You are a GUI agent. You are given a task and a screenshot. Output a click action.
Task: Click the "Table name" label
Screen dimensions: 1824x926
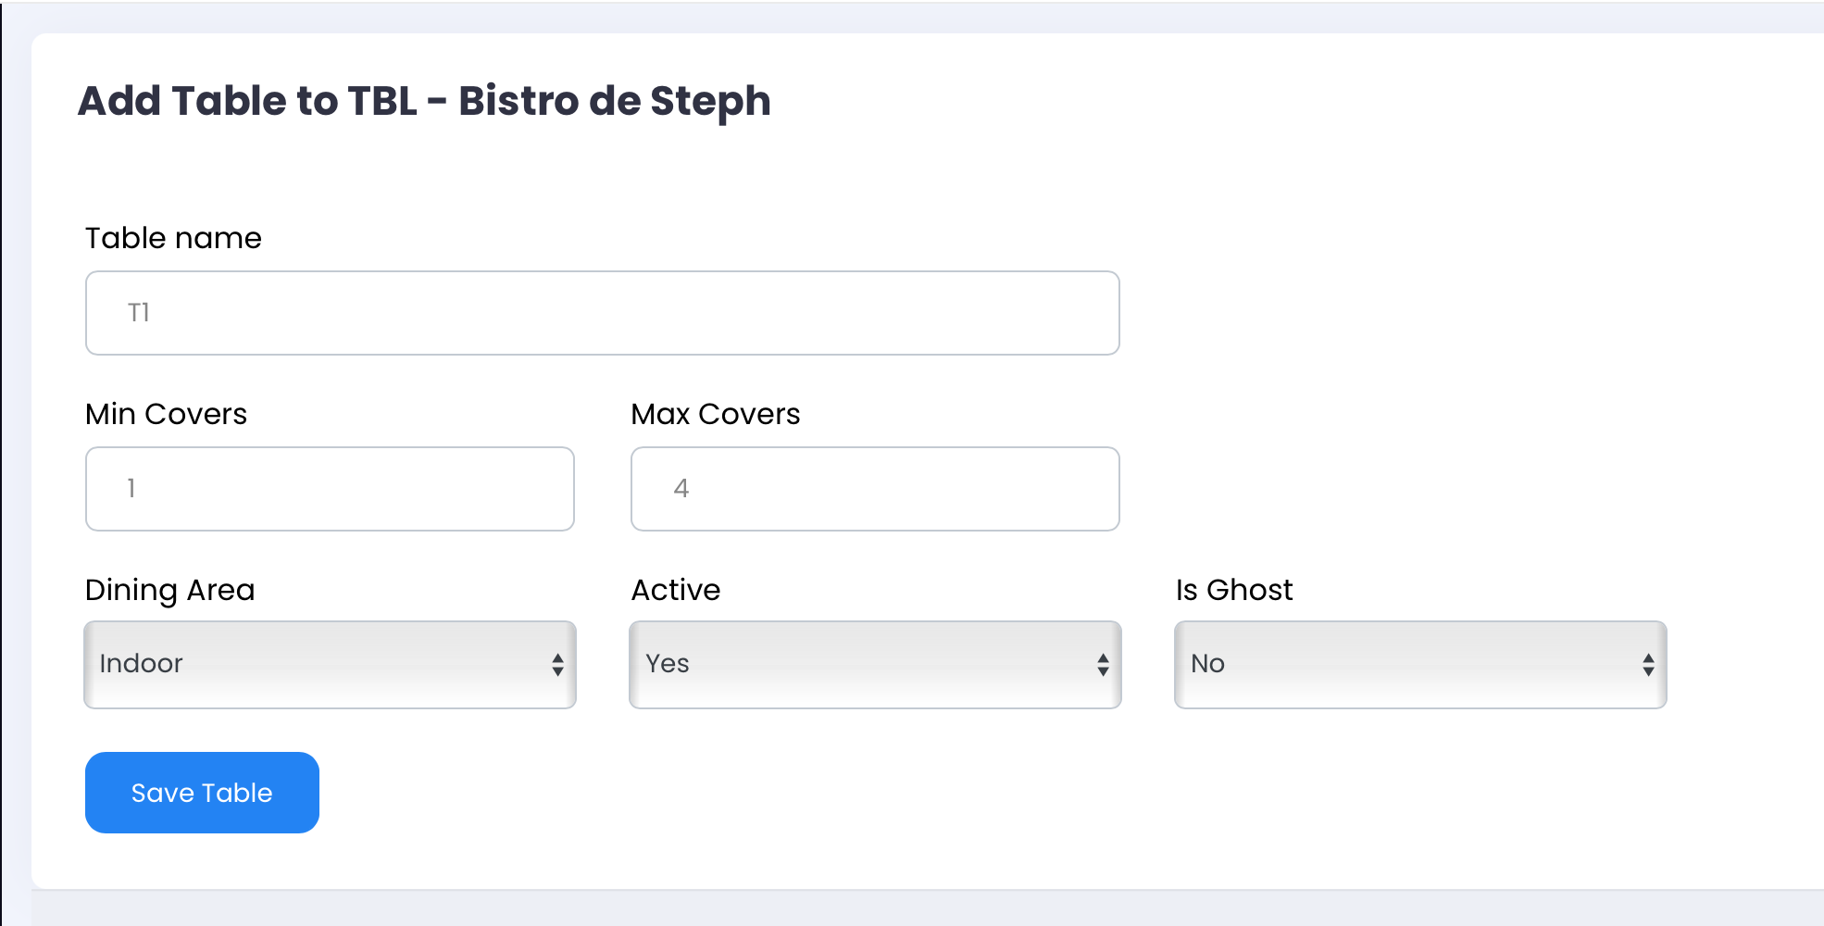173,238
